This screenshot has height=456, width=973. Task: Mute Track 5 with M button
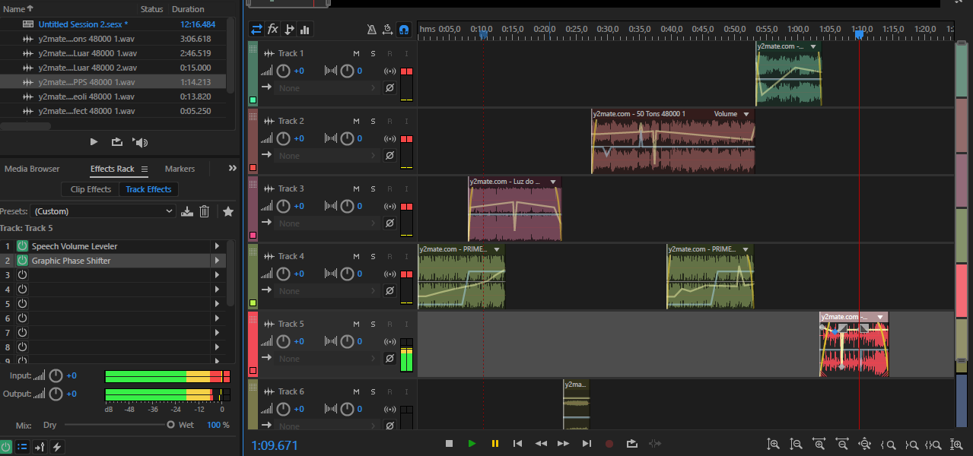coord(356,325)
